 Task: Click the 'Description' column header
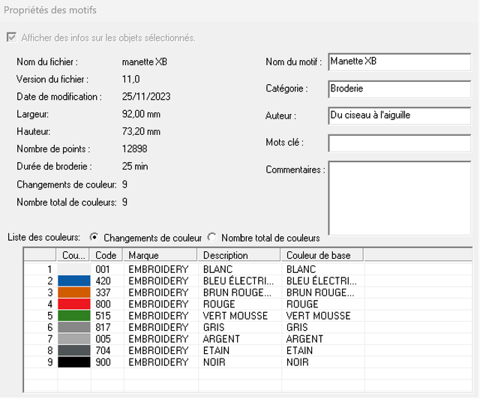tap(238, 256)
